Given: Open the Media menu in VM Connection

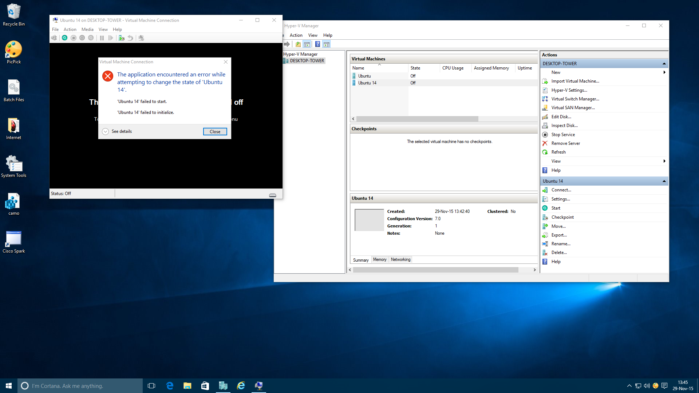Looking at the screenshot, I should pos(87,29).
